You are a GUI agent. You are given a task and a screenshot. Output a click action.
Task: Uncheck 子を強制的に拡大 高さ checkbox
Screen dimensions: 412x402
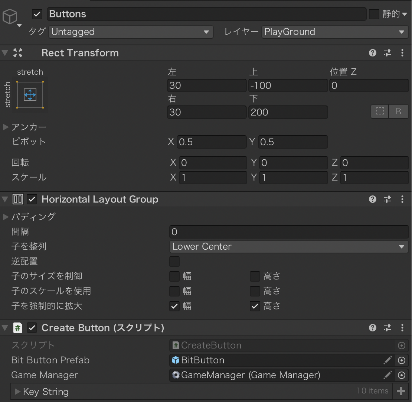[255, 306]
